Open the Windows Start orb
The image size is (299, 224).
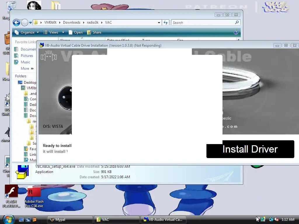coord(8,219)
